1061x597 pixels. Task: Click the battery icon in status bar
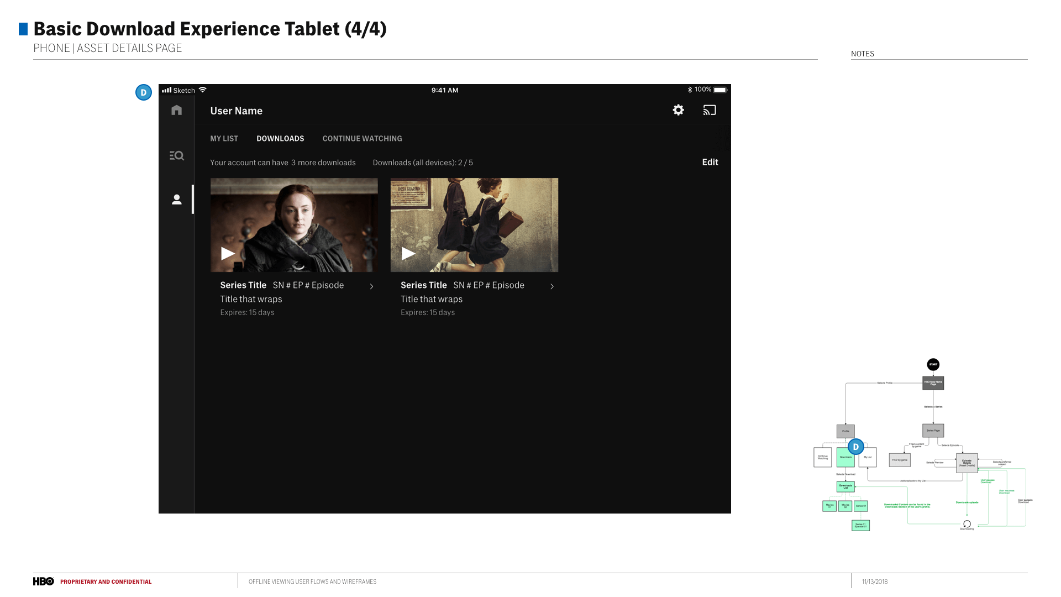click(721, 90)
